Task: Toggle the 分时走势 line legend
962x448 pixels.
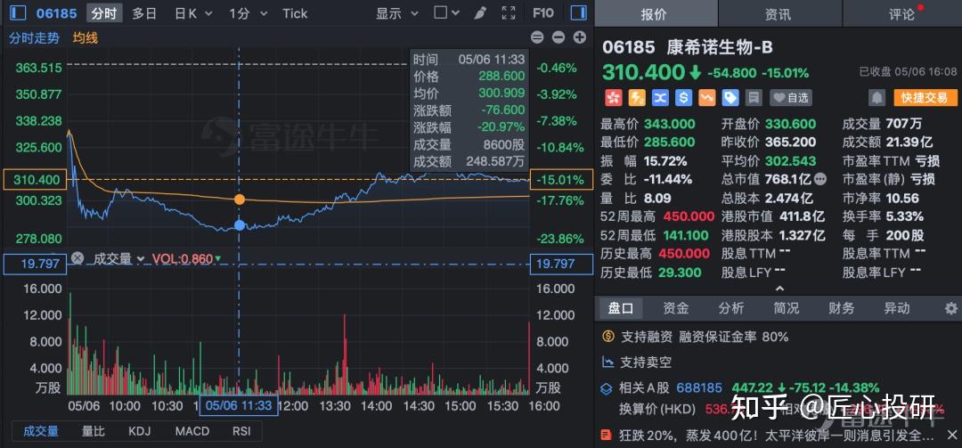Action: [x=34, y=38]
